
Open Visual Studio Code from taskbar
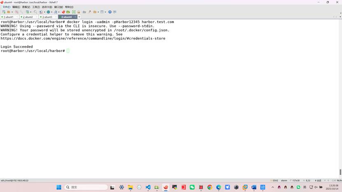148,187
